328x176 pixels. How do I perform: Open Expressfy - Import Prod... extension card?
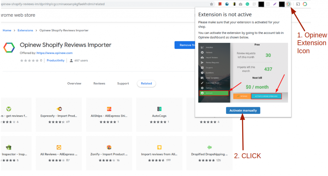click(x=59, y=115)
